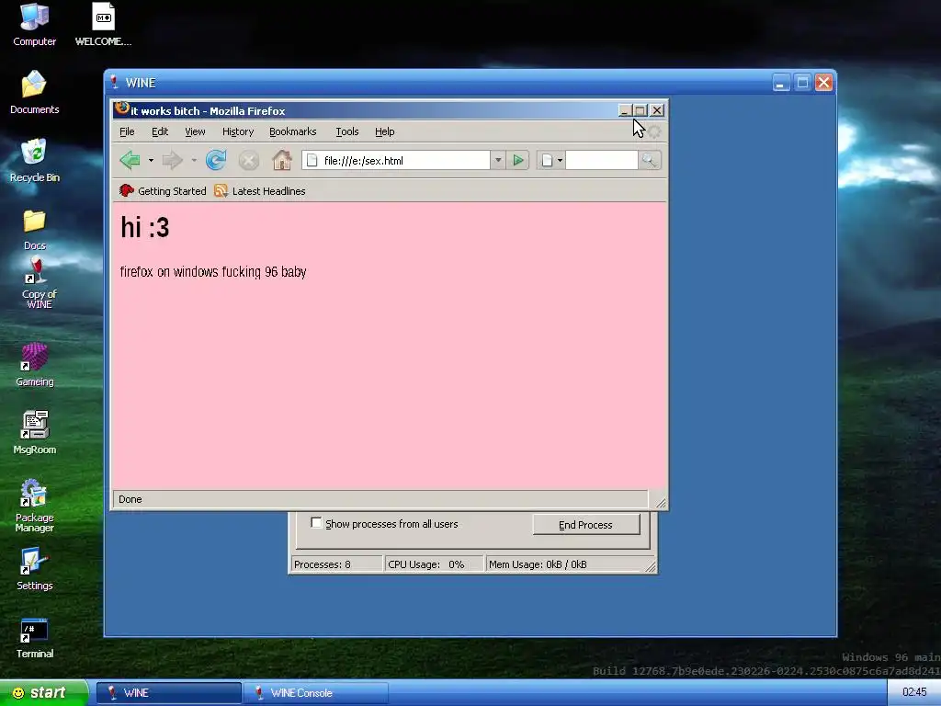The height and width of the screenshot is (706, 941).
Task: Toggle Show processes from all users
Action: pos(316,523)
